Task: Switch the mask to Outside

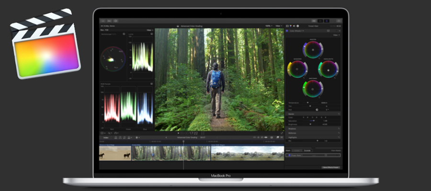Action: [x=307, y=150]
